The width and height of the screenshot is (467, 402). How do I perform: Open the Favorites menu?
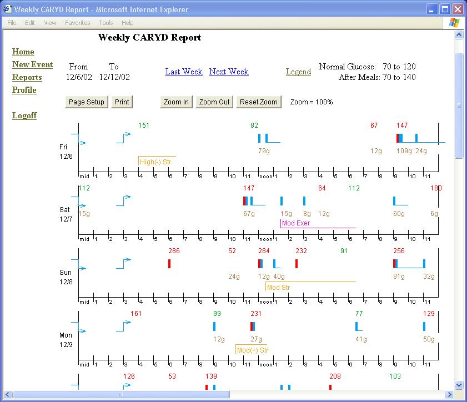[x=77, y=23]
